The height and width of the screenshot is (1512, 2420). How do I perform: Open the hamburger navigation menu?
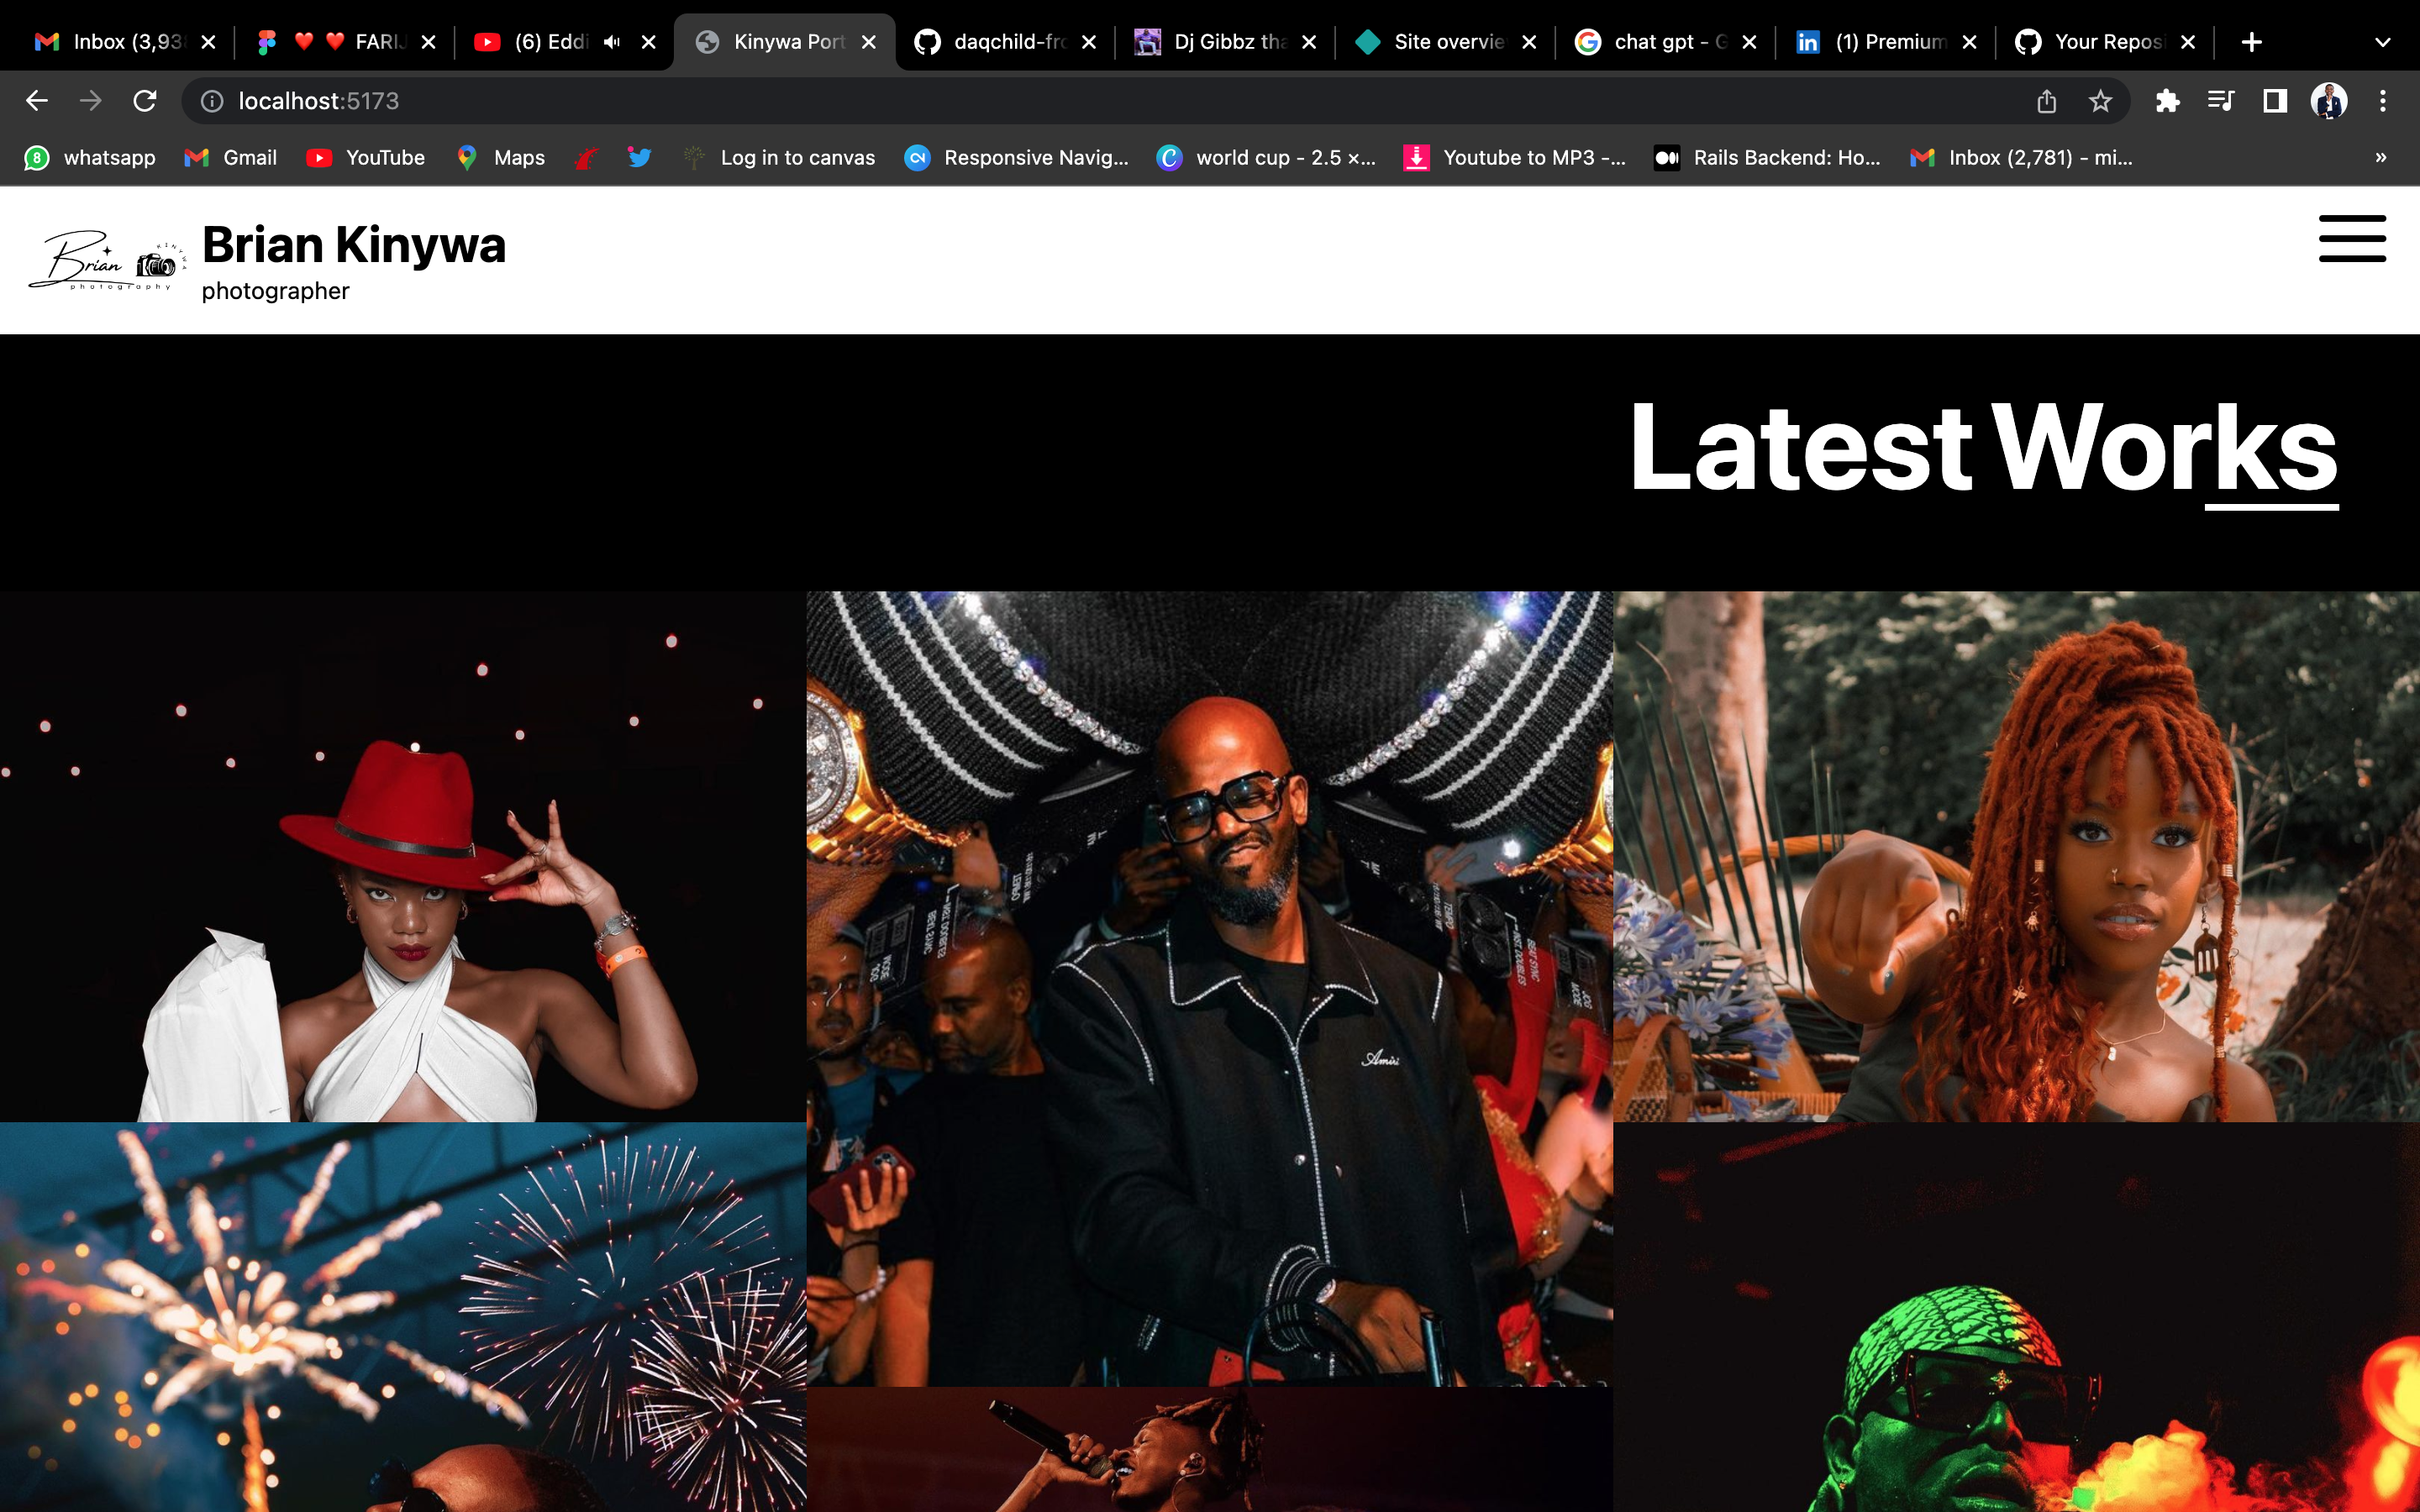[2351, 239]
